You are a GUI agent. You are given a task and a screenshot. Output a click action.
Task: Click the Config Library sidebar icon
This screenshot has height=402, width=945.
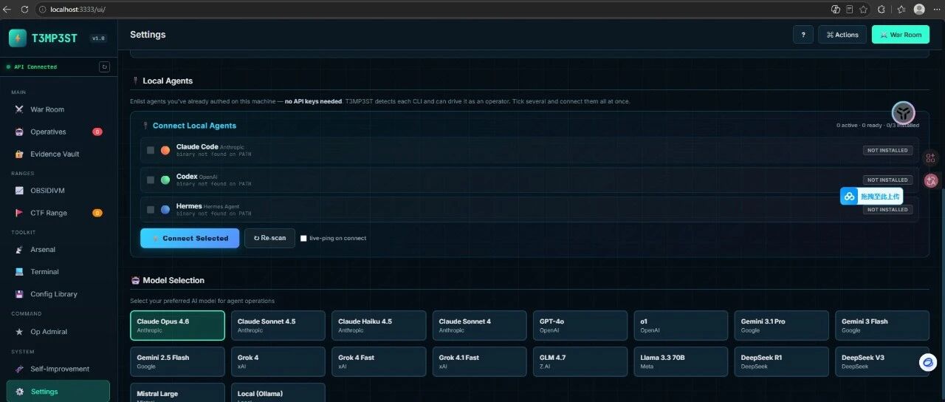point(20,294)
